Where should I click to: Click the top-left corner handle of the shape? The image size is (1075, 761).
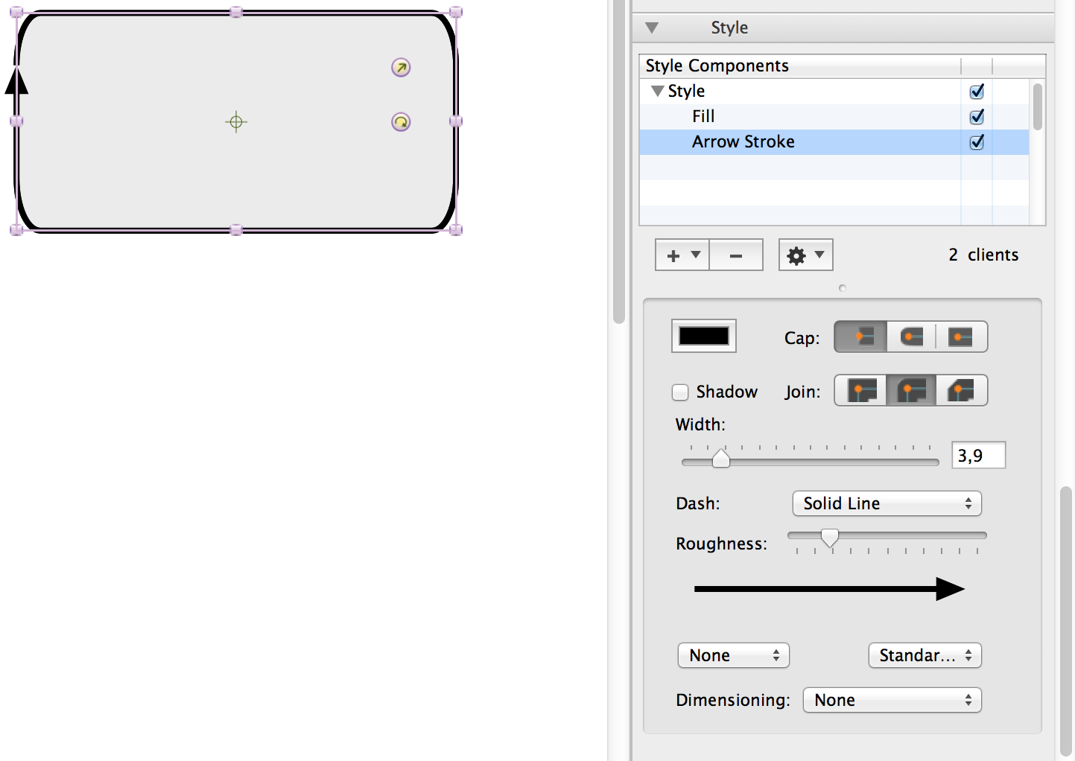[16, 12]
